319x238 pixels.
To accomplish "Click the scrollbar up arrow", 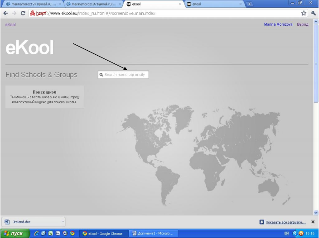I will 316,21.
